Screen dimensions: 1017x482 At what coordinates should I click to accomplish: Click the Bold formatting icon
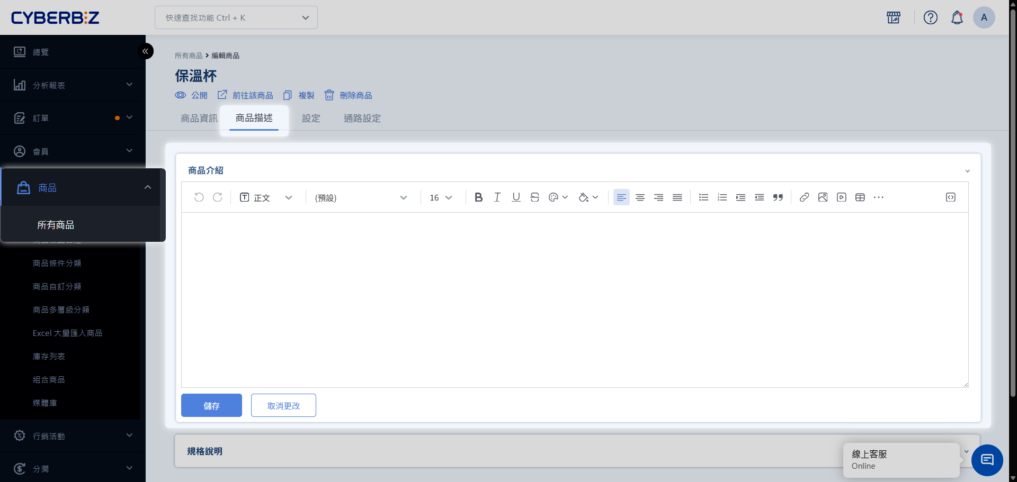click(478, 197)
